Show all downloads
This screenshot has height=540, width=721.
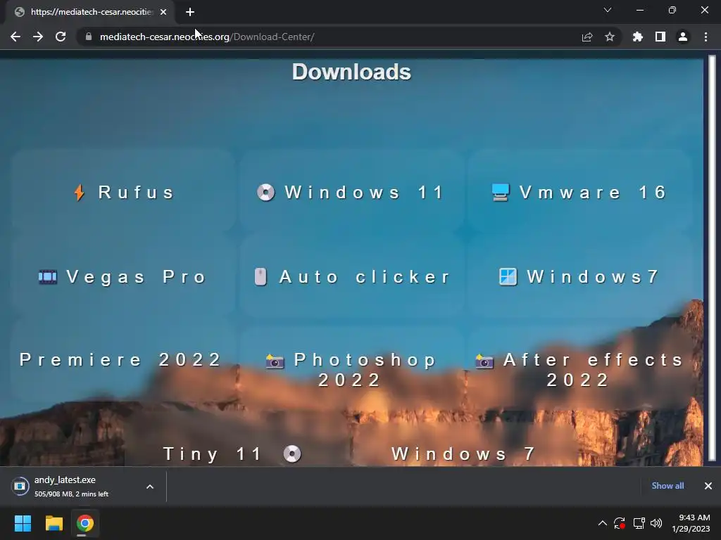pyautogui.click(x=667, y=485)
